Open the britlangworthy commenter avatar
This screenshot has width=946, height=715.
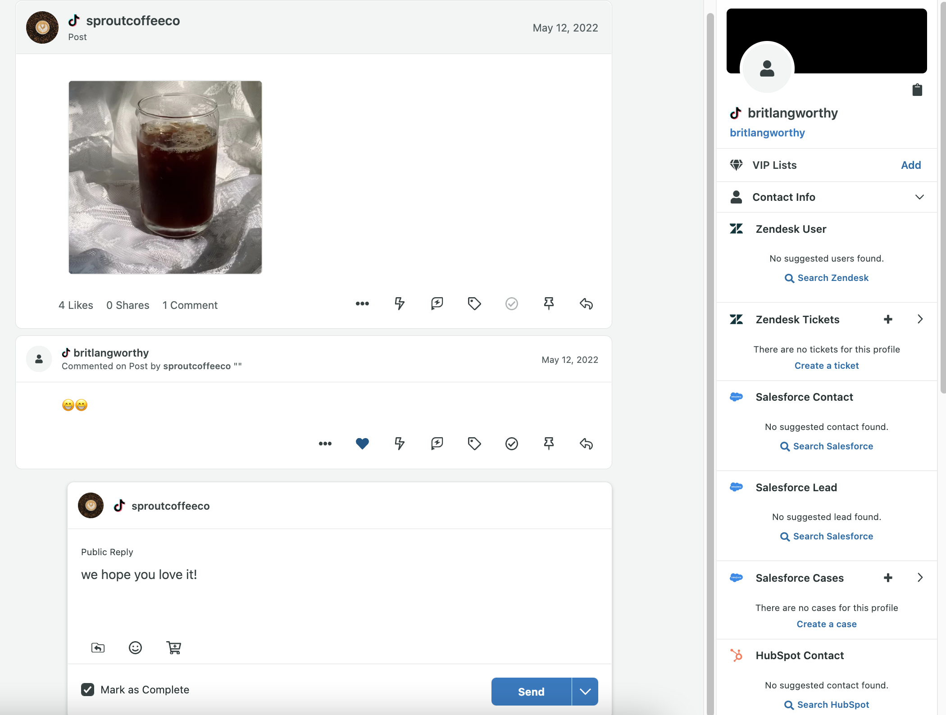point(39,359)
